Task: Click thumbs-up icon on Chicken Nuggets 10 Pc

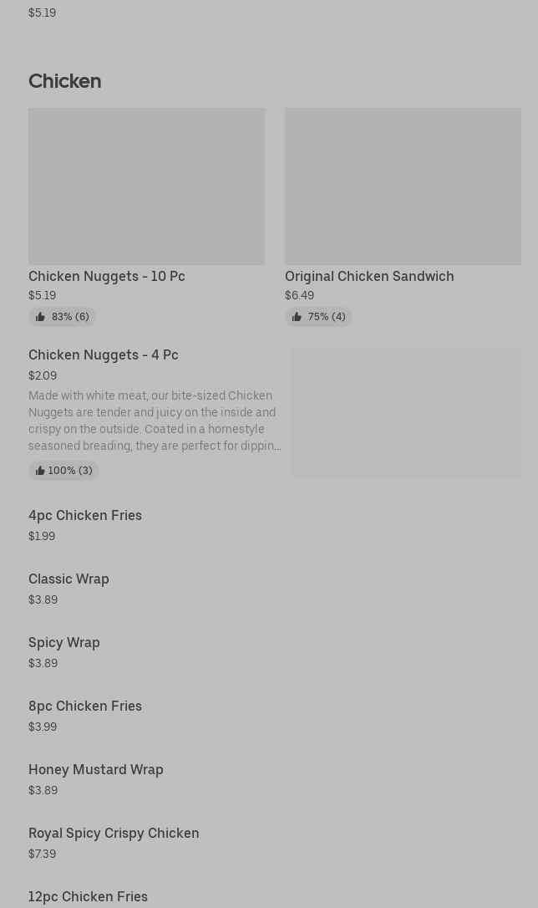Action: tap(40, 317)
